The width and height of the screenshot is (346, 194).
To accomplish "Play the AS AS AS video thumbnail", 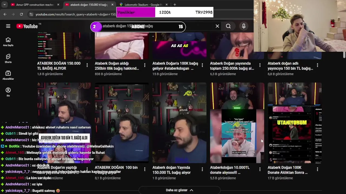I will [179, 46].
